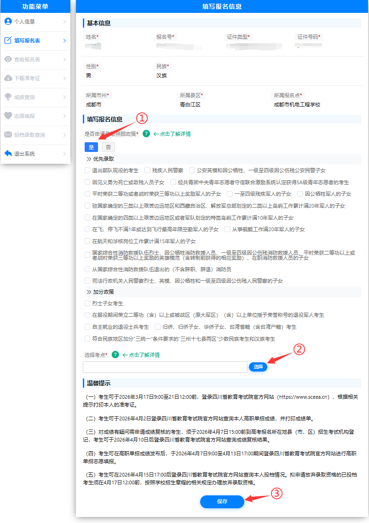This screenshot has width=369, height=523.
Task: Click the 保存 button
Action: 222,502
